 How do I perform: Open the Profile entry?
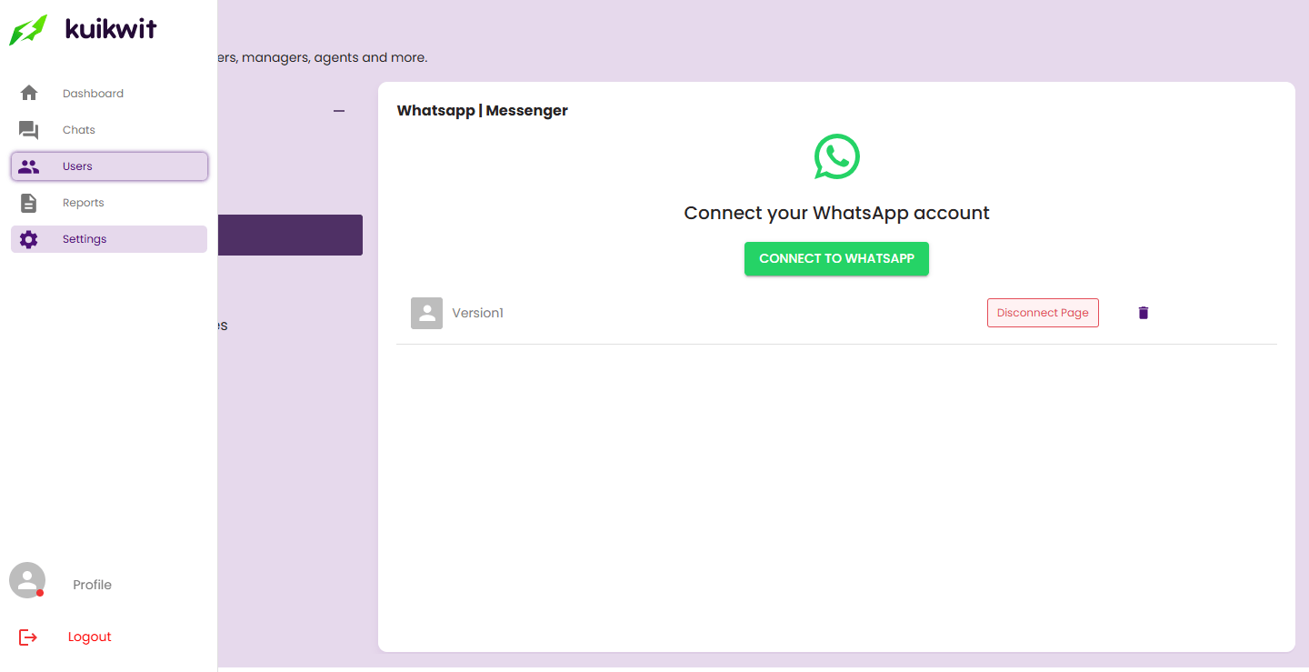tap(92, 585)
